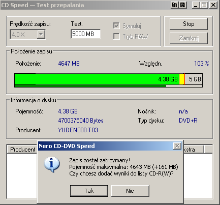The image size is (220, 205).
Task: Click the copy-to-clipboard icon in title bar
Action: point(174,5)
